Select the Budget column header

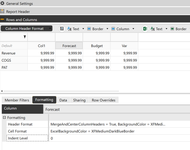click(x=97, y=46)
